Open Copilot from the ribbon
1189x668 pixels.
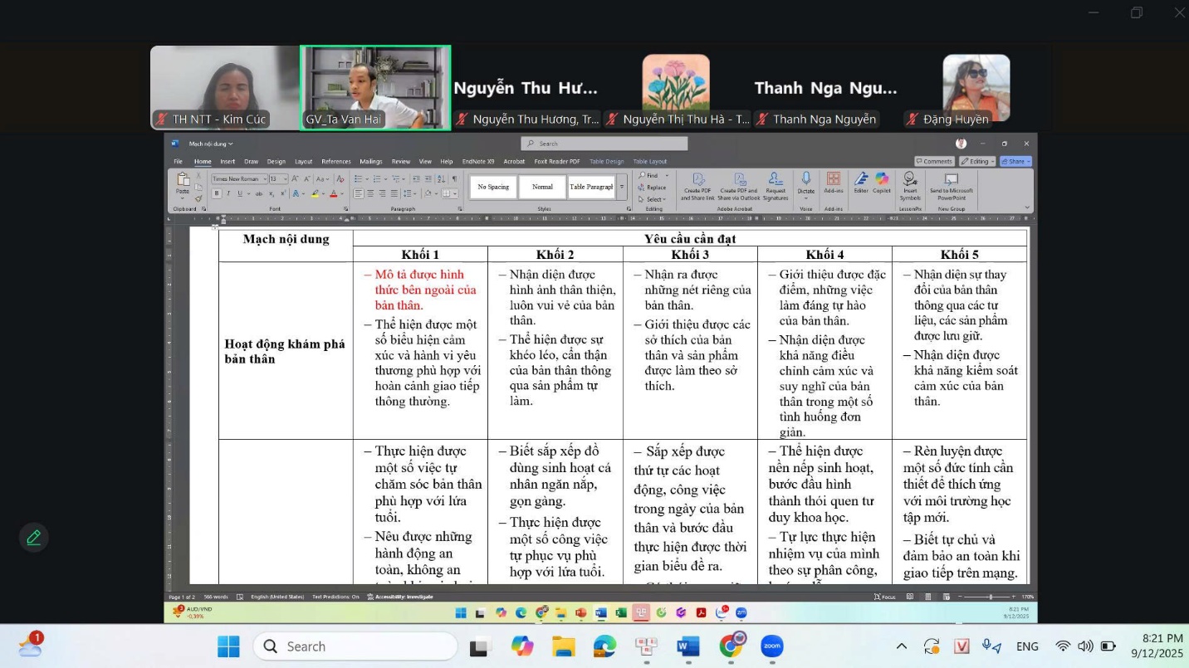(x=882, y=180)
